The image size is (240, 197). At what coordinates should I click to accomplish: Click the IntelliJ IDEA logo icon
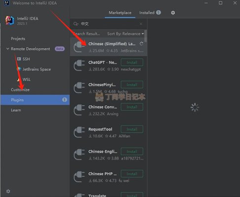9,20
